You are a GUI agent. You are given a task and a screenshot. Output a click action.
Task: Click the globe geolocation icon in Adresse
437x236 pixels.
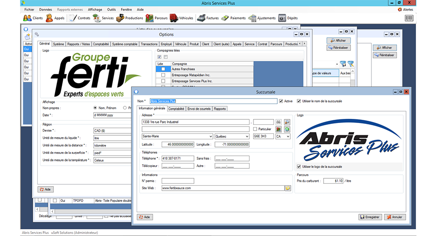click(x=287, y=129)
